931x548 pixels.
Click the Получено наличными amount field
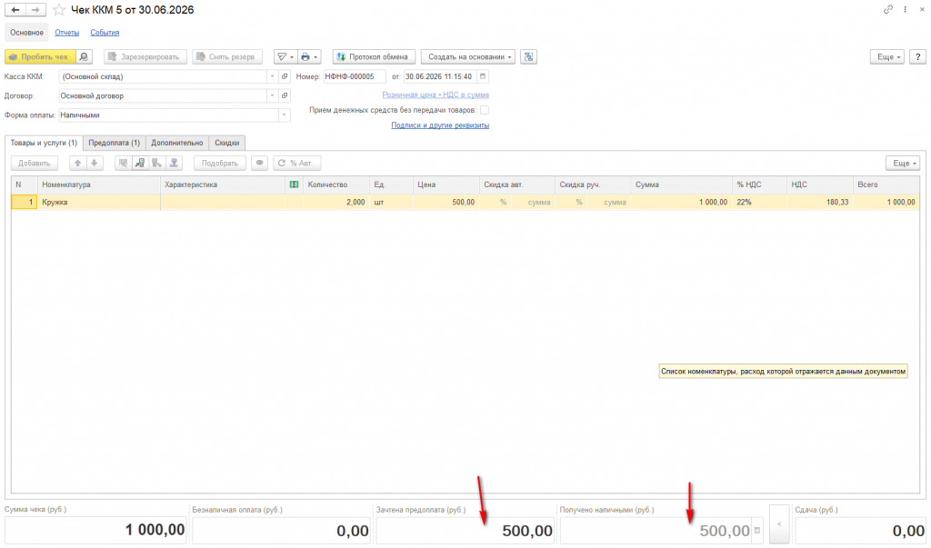pyautogui.click(x=656, y=531)
